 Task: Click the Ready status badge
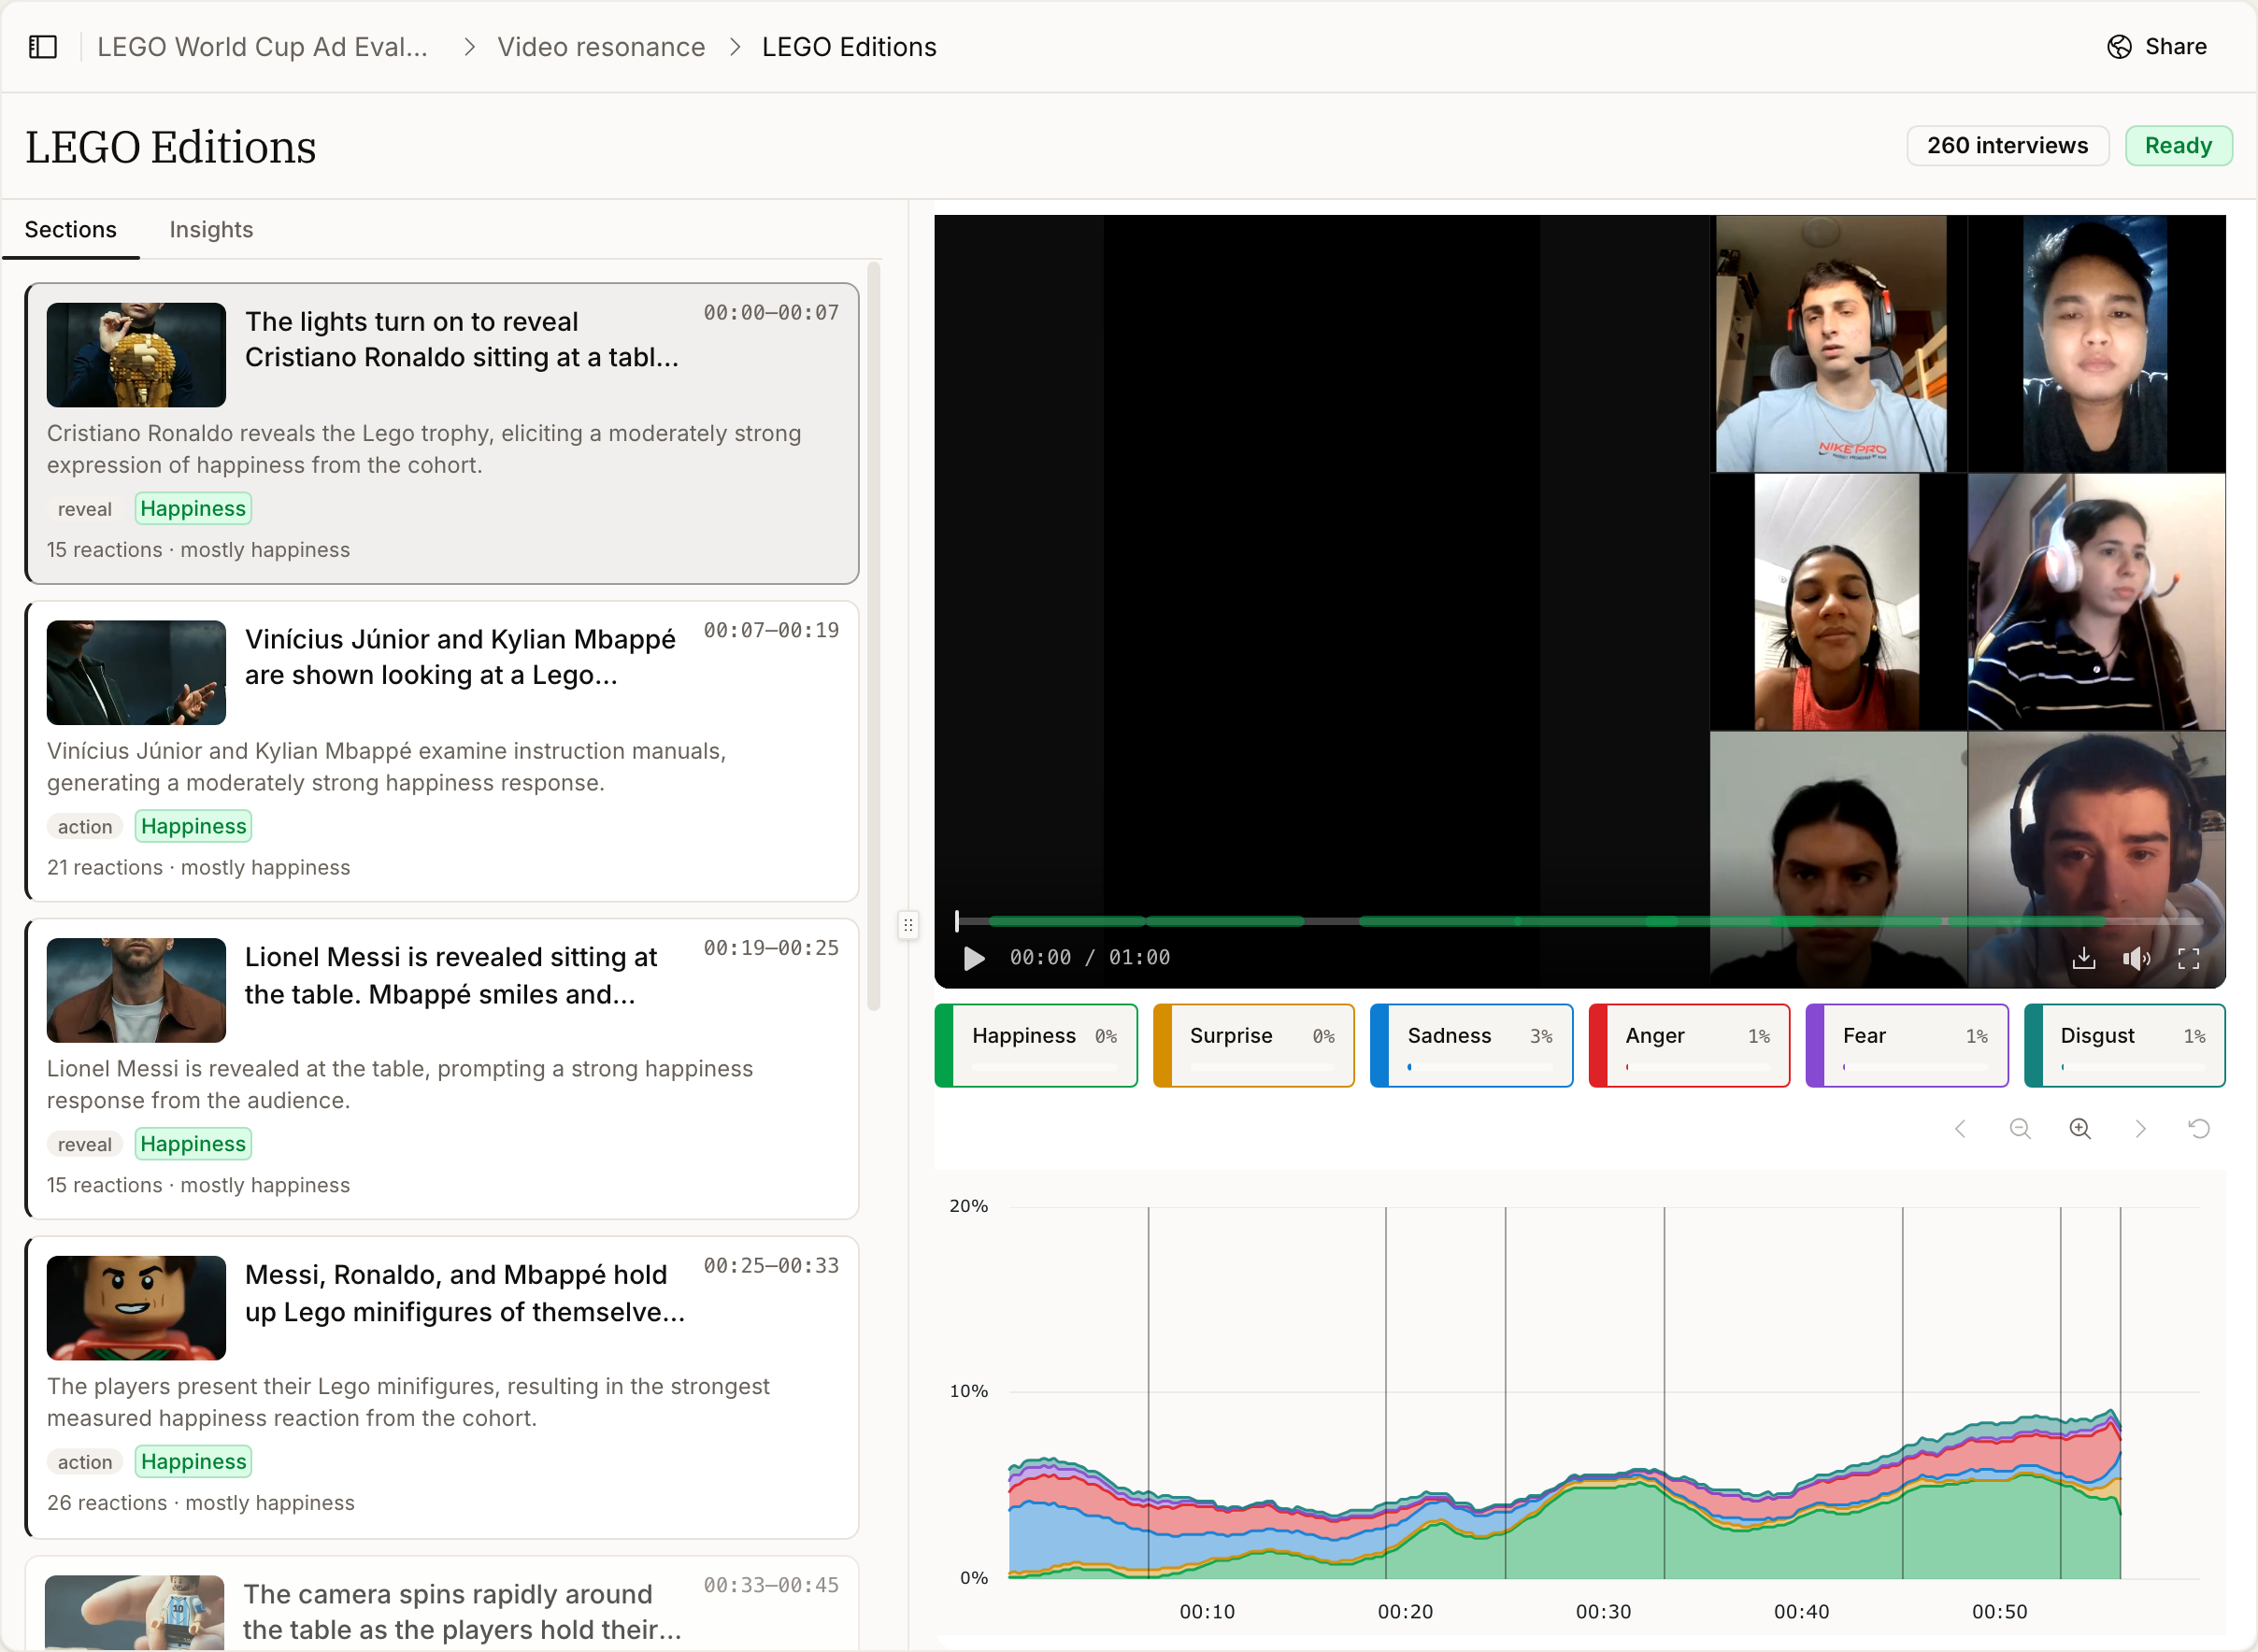click(2178, 146)
